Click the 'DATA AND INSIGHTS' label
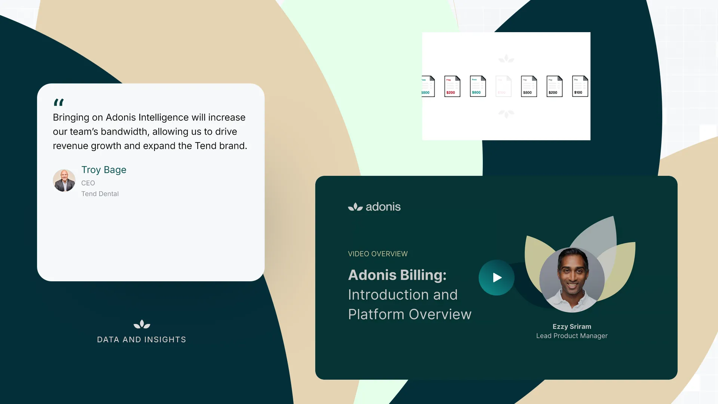Viewport: 718px width, 404px height. click(141, 340)
